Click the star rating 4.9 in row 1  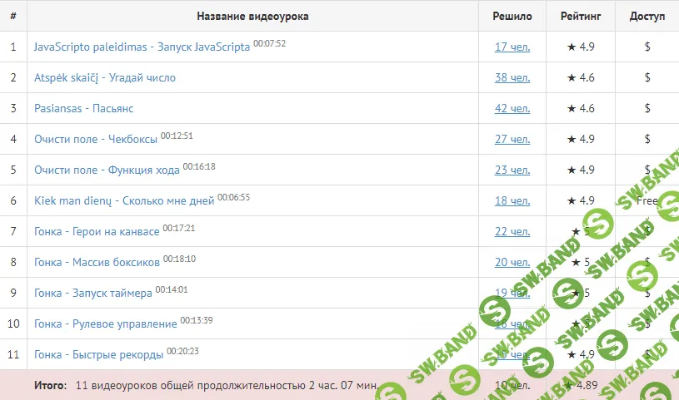tap(580, 47)
